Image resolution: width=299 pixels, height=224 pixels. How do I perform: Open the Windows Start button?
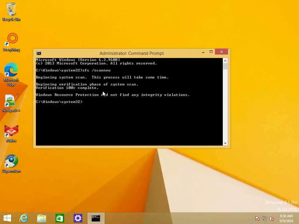(x=7, y=218)
